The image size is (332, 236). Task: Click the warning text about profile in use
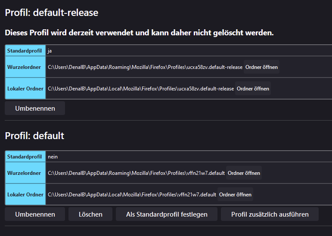click(x=139, y=33)
